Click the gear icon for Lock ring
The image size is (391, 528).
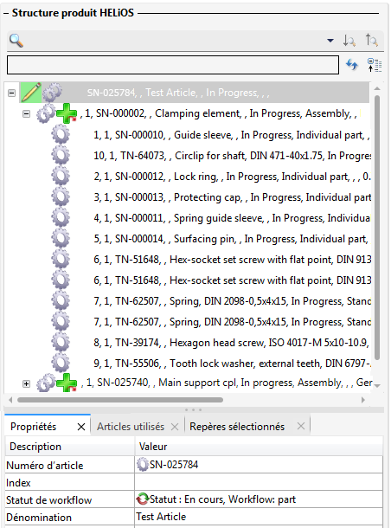tap(61, 177)
